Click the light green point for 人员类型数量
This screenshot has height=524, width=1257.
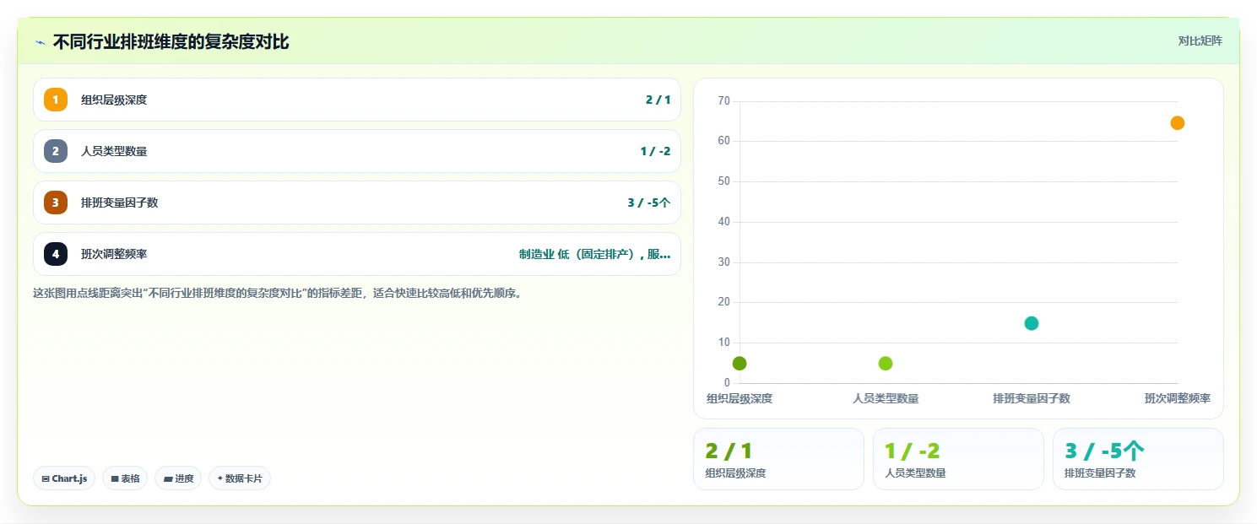pos(886,364)
